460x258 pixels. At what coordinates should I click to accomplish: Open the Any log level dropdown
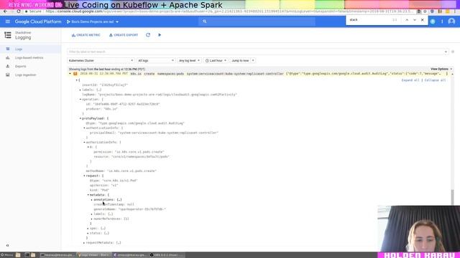(189, 60)
